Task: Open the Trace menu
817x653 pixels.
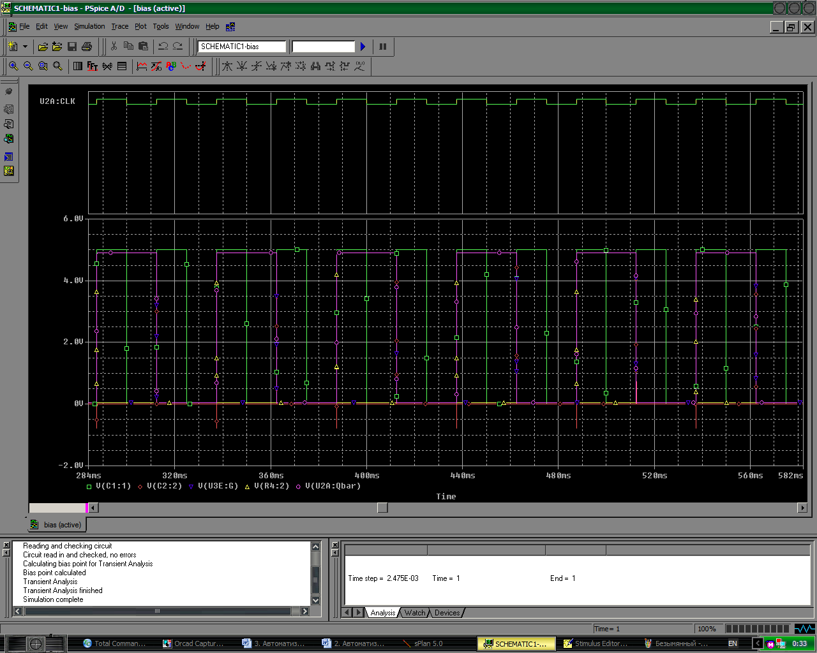Action: [x=119, y=26]
